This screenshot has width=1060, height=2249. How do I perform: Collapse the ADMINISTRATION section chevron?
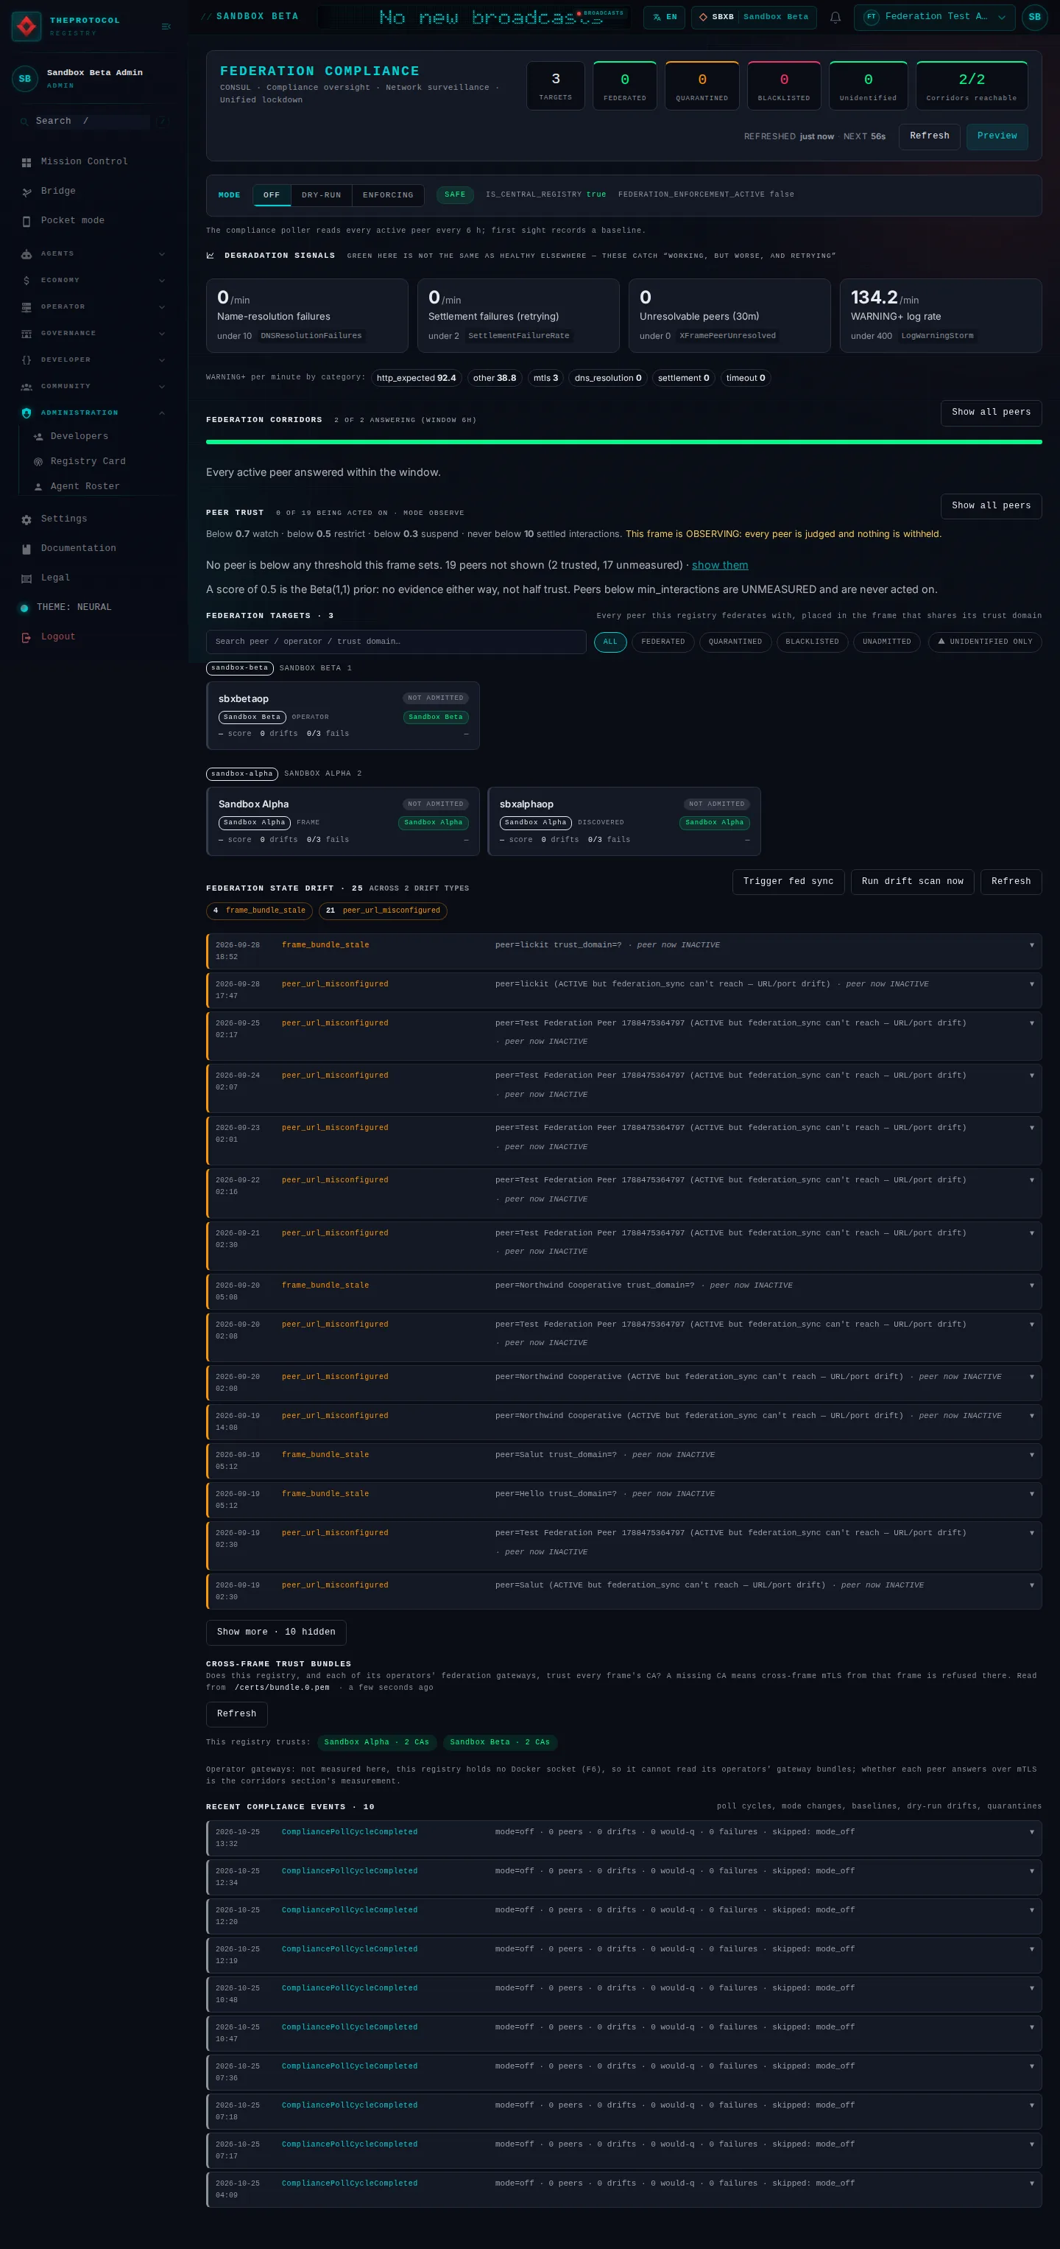click(161, 413)
